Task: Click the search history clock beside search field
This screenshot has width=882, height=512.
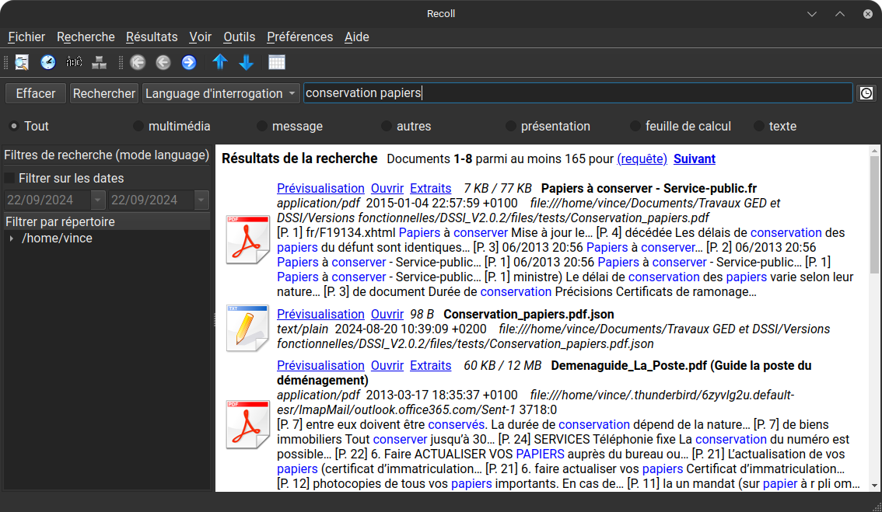Action: pyautogui.click(x=866, y=93)
